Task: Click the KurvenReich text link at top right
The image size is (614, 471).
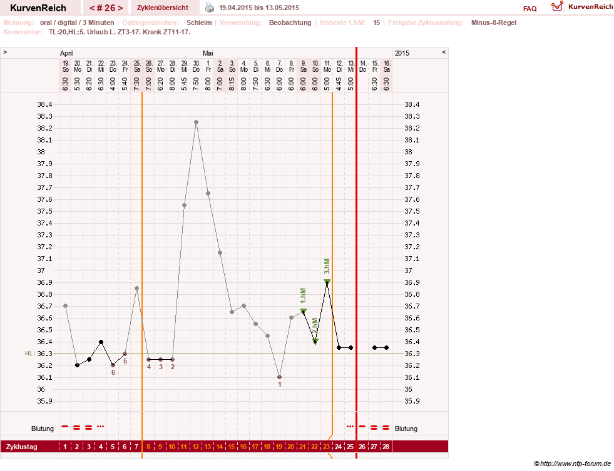Action: [x=590, y=7]
